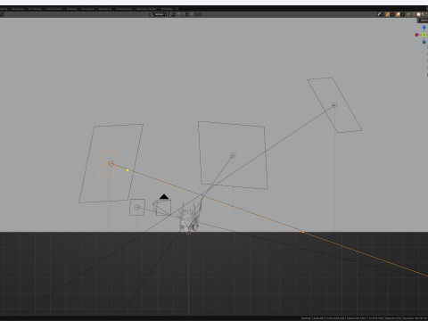
Task: Add a new workspace with the plus button
Action: click(177, 9)
